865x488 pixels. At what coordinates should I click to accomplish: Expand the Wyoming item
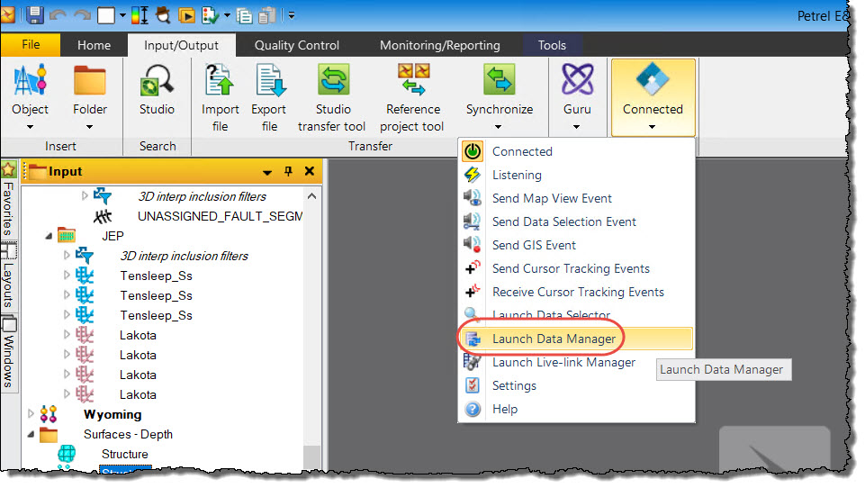tap(31, 413)
